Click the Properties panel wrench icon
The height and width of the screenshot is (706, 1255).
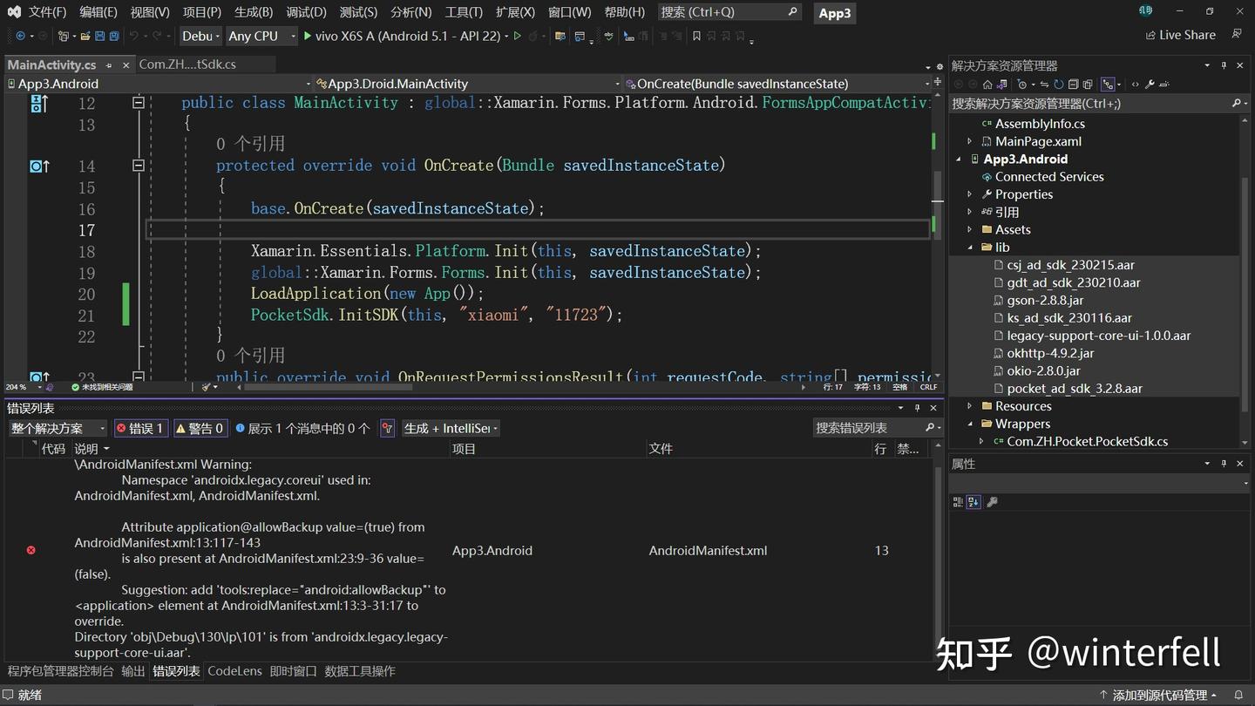click(992, 502)
